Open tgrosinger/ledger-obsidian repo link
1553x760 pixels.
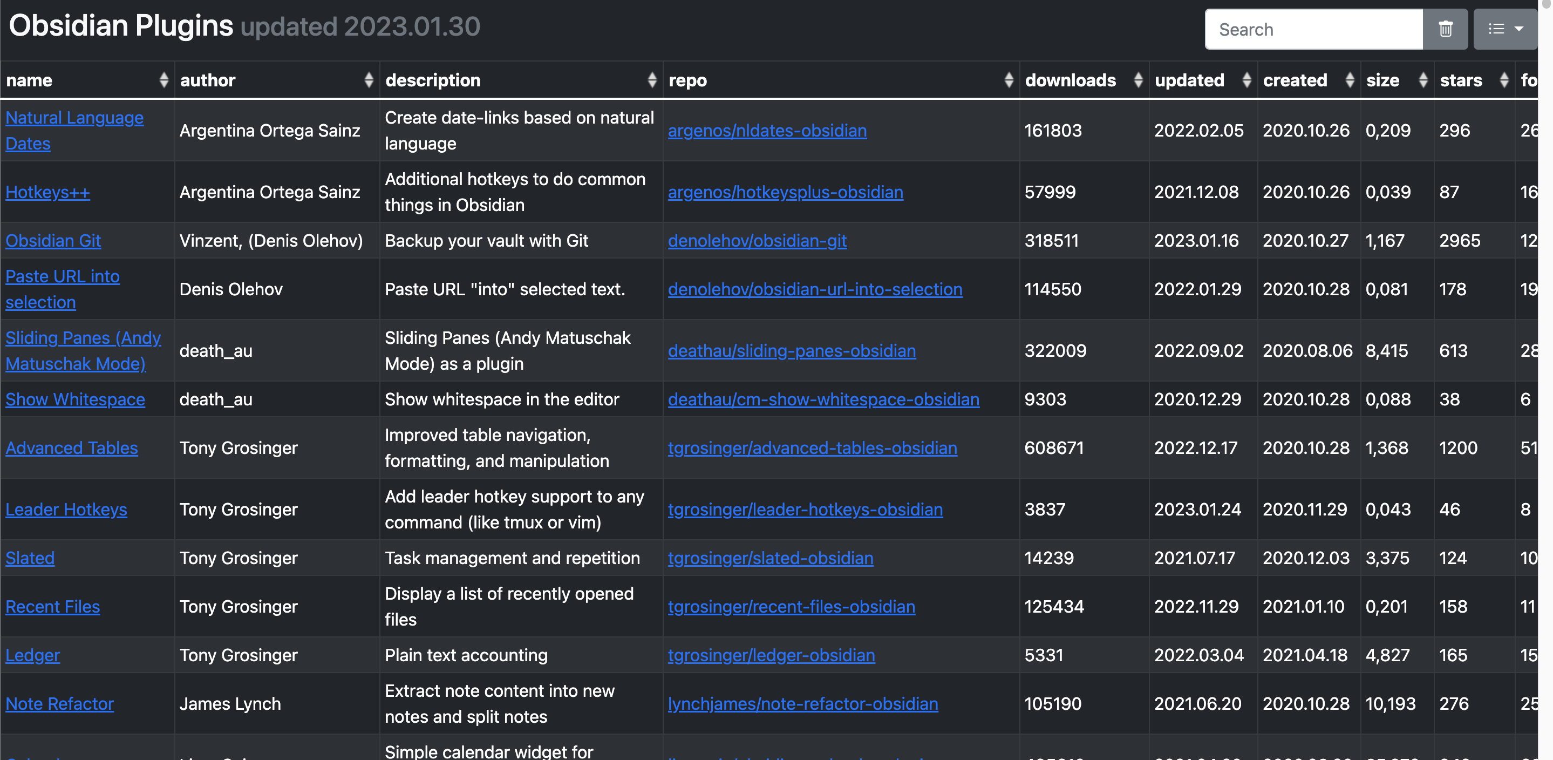pos(771,655)
